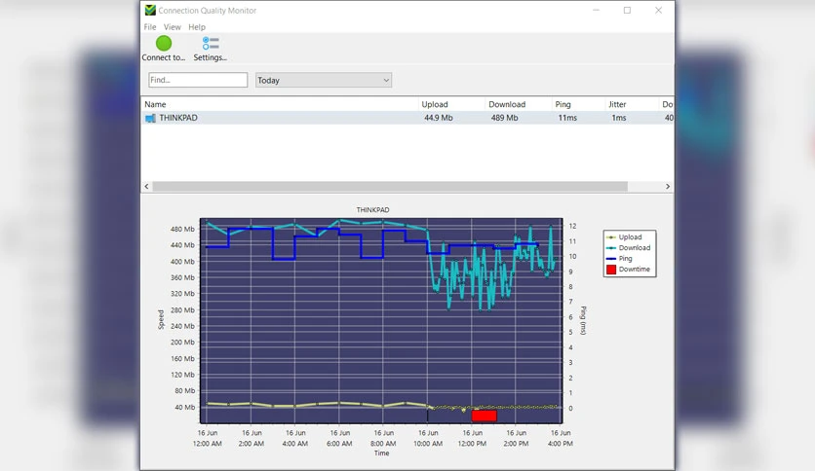Click the red downtime block on chart
Screen dimensions: 815x471
click(484, 416)
